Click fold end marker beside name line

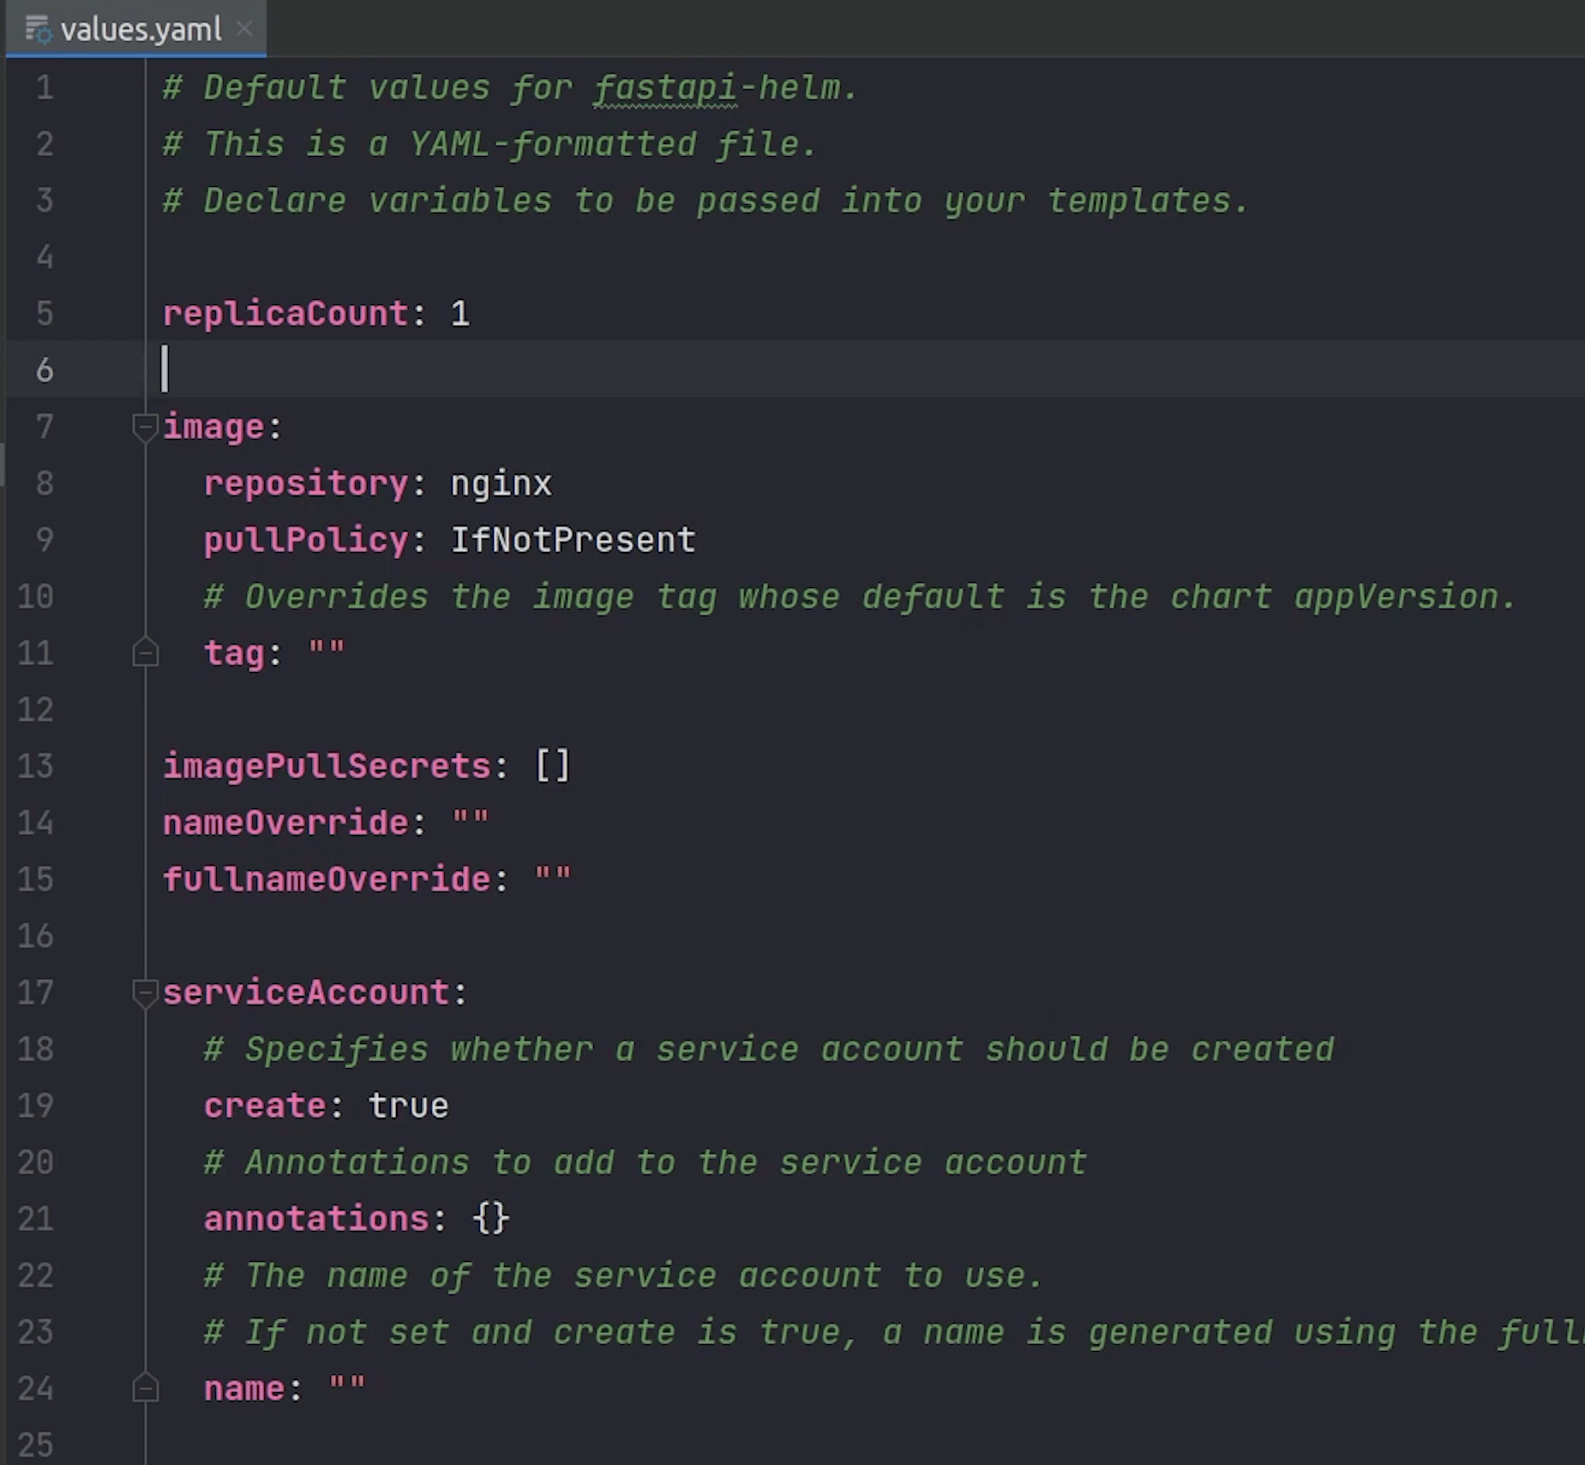click(145, 1389)
